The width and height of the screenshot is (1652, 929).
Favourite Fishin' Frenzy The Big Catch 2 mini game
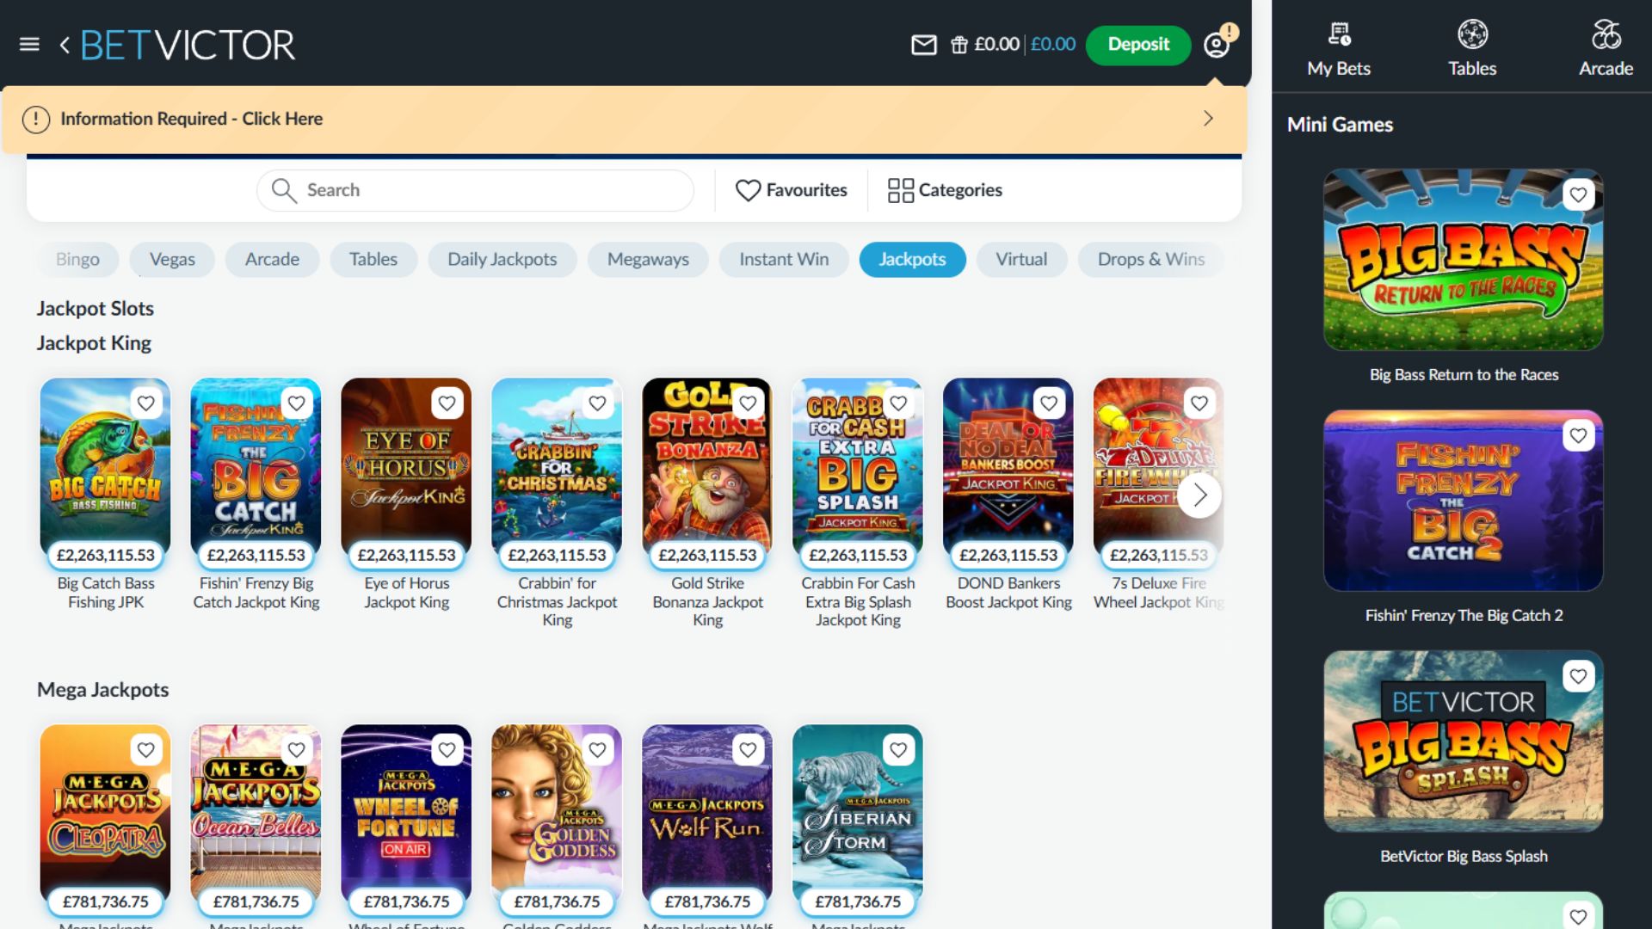1578,435
